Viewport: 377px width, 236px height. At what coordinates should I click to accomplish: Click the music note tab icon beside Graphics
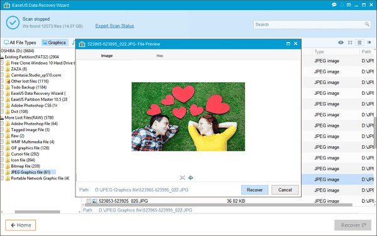[74, 43]
